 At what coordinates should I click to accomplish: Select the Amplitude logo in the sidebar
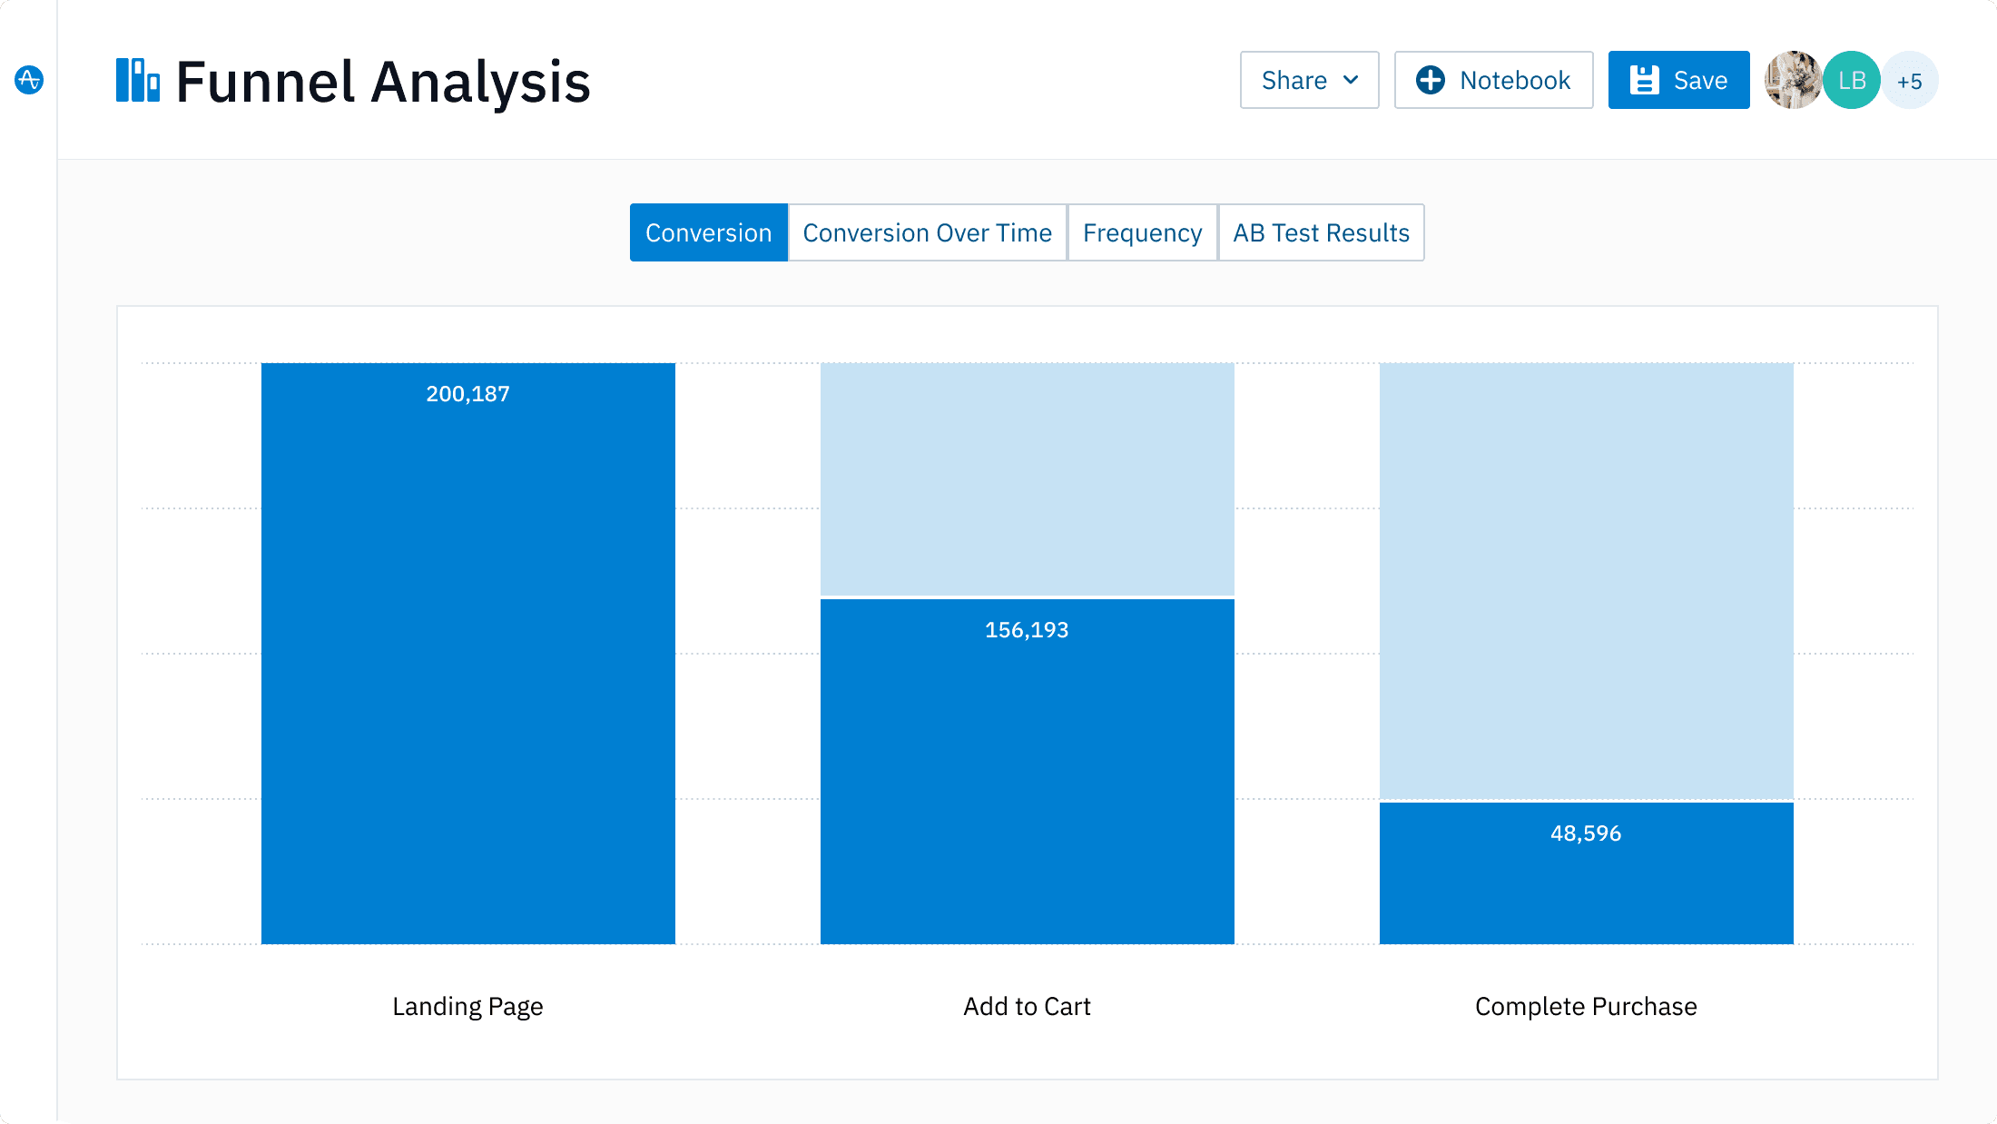point(29,80)
